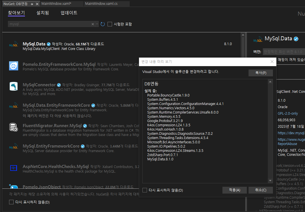Open the GPL-2.0-only license link

(x=288, y=114)
